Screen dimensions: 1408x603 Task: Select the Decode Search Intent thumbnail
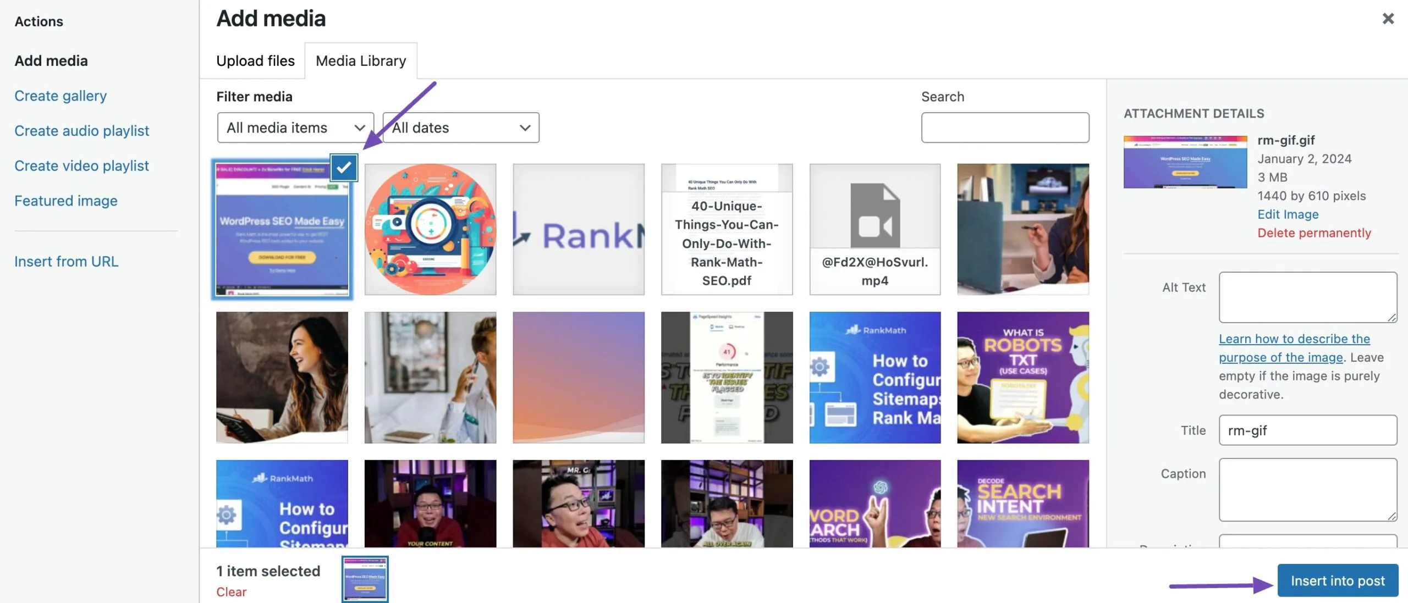pos(1022,504)
